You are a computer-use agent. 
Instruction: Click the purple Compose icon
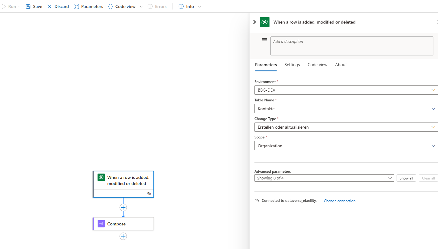pyautogui.click(x=101, y=224)
